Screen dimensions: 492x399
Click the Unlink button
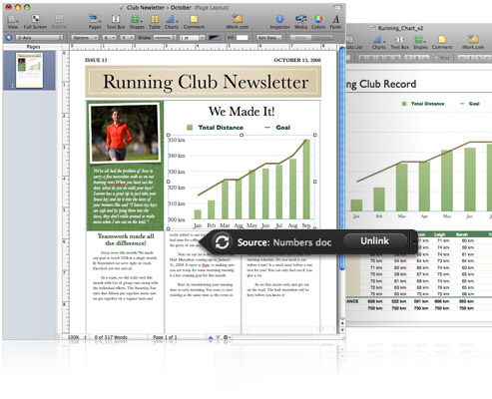pyautogui.click(x=374, y=240)
